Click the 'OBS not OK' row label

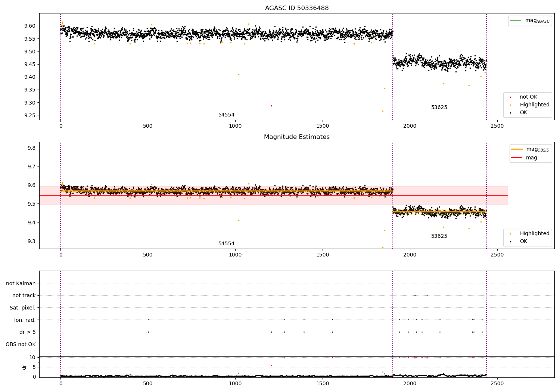[21, 345]
